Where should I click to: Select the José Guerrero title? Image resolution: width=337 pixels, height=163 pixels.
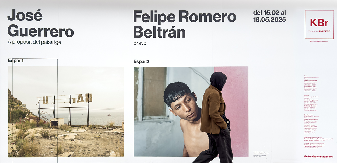point(40,24)
